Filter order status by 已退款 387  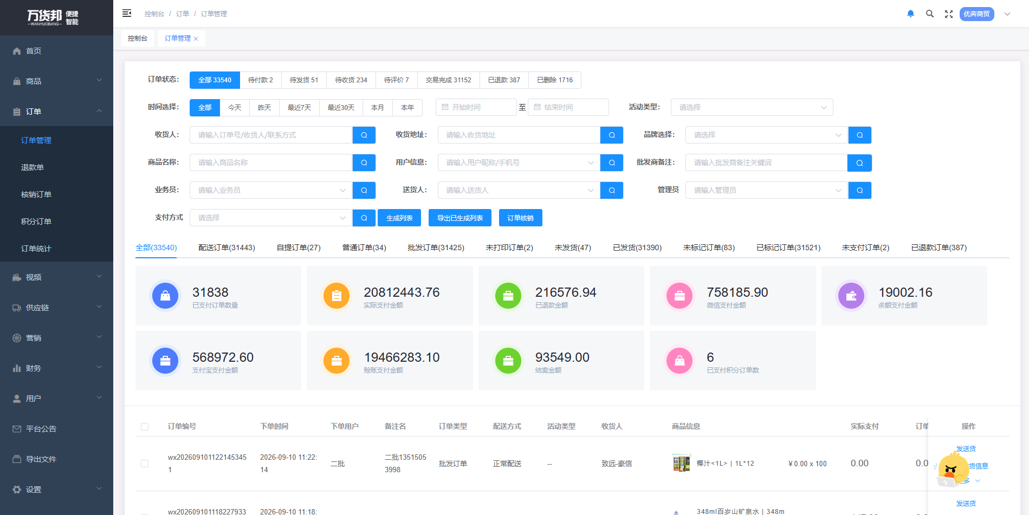504,80
